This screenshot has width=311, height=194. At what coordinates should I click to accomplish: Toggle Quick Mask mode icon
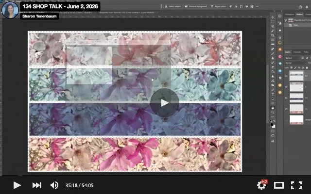coord(273,131)
